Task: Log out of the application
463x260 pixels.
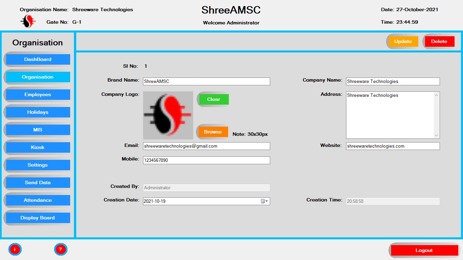Action: pyautogui.click(x=424, y=250)
